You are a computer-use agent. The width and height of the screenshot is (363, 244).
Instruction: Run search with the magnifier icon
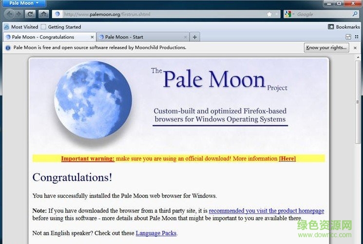(355, 14)
